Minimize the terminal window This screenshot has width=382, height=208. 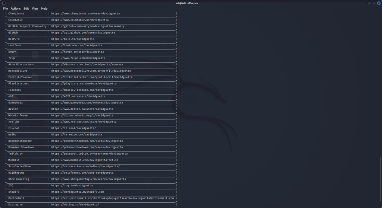click(x=369, y=3)
